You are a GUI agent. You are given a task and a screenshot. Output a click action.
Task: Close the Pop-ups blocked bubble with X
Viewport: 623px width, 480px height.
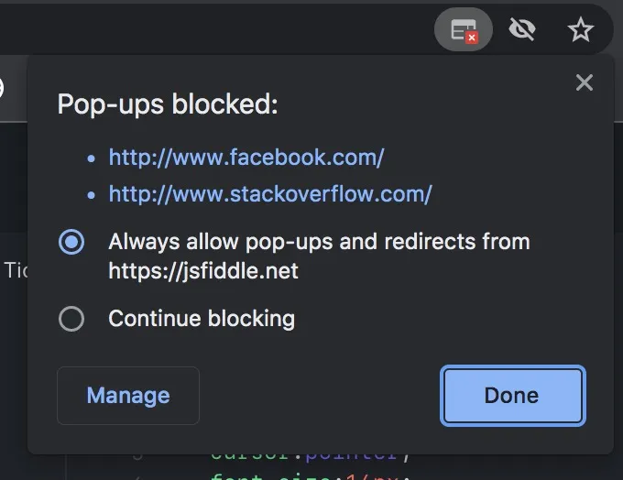585,82
